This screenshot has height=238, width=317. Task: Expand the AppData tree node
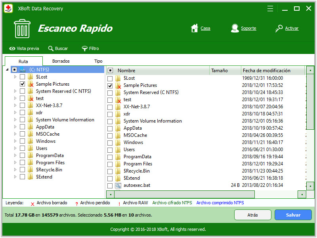tap(15, 127)
